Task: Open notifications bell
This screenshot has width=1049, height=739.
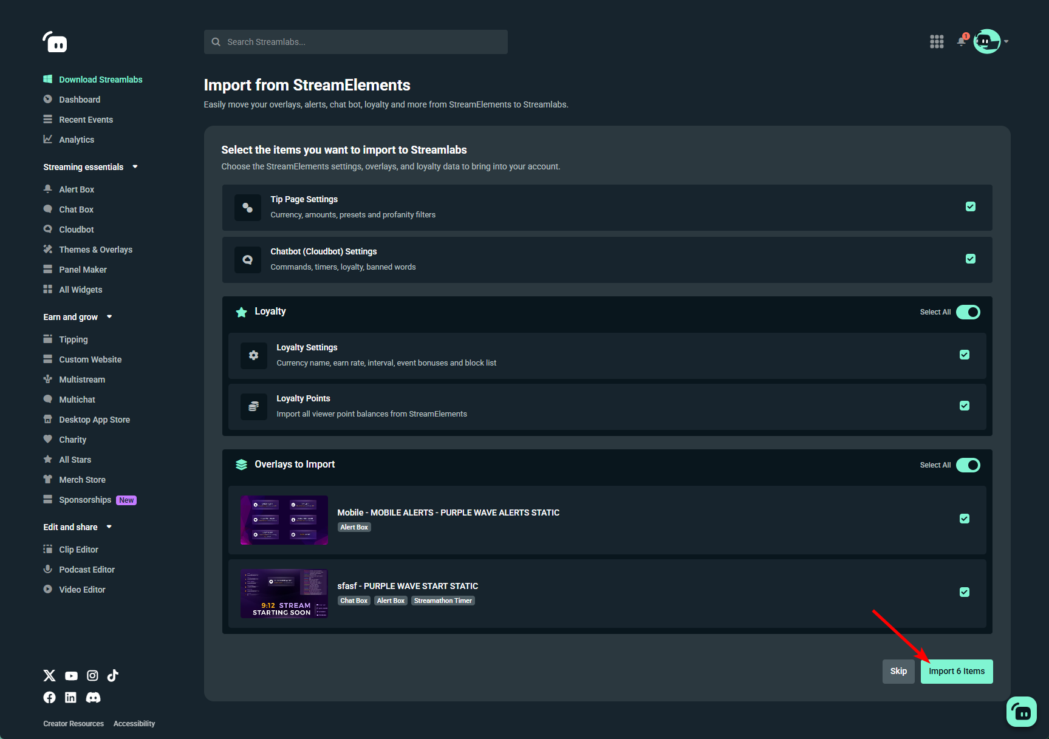Action: pyautogui.click(x=962, y=41)
